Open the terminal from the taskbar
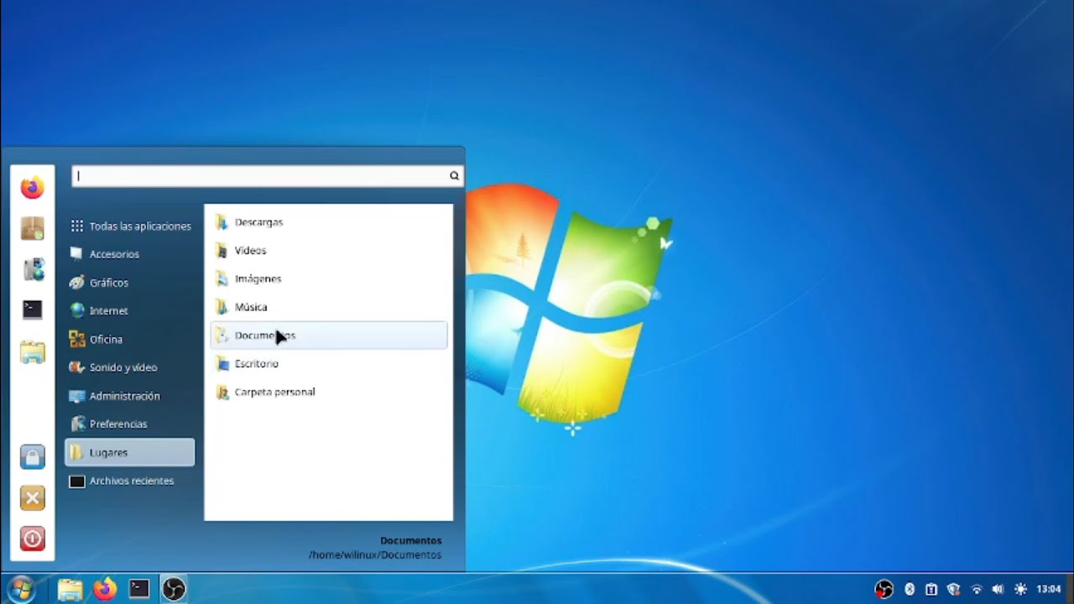This screenshot has width=1074, height=604. click(x=139, y=590)
